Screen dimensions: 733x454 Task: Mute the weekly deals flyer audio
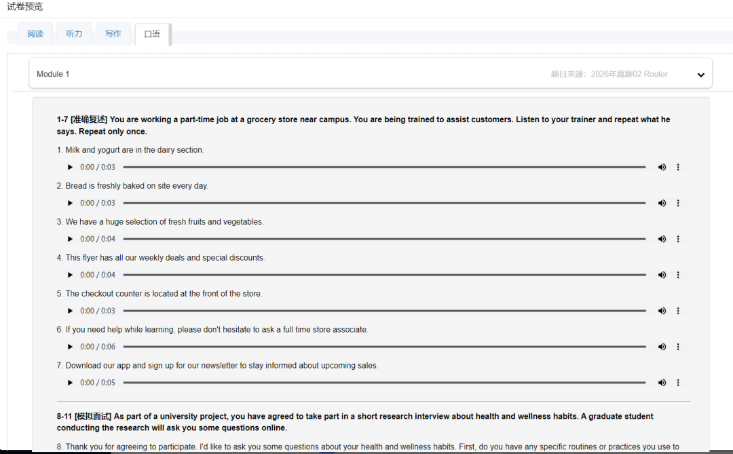click(662, 275)
